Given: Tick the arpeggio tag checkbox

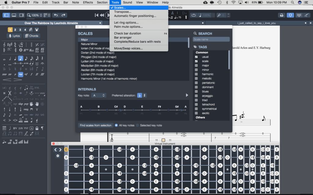Looking at the screenshot, I should (x=196, y=96).
